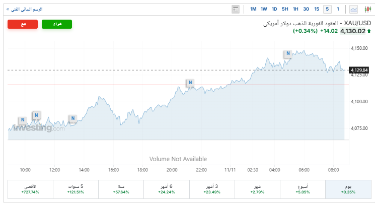Viewport: 375px width, 204px height.
Task: Select the 1H interval
Action: (295, 9)
